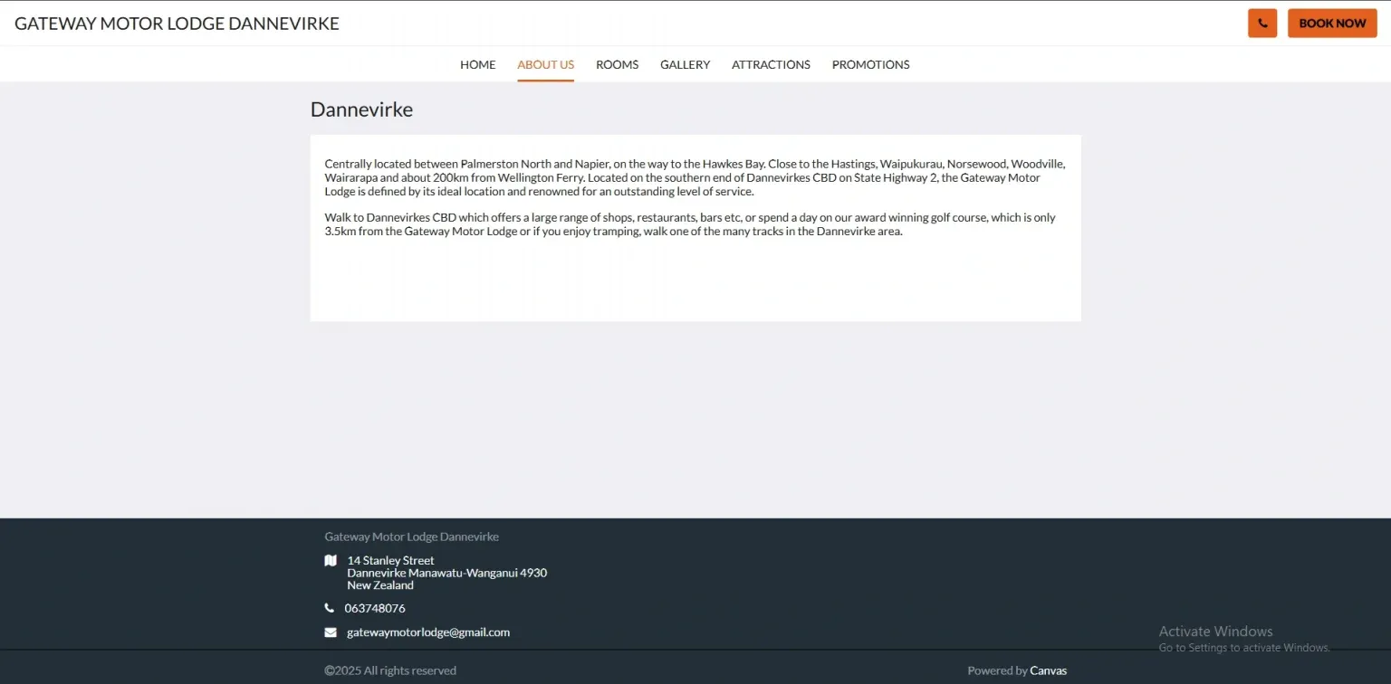This screenshot has width=1391, height=684.
Task: Click the 14 Stanley Street address text
Action: pyautogui.click(x=391, y=561)
